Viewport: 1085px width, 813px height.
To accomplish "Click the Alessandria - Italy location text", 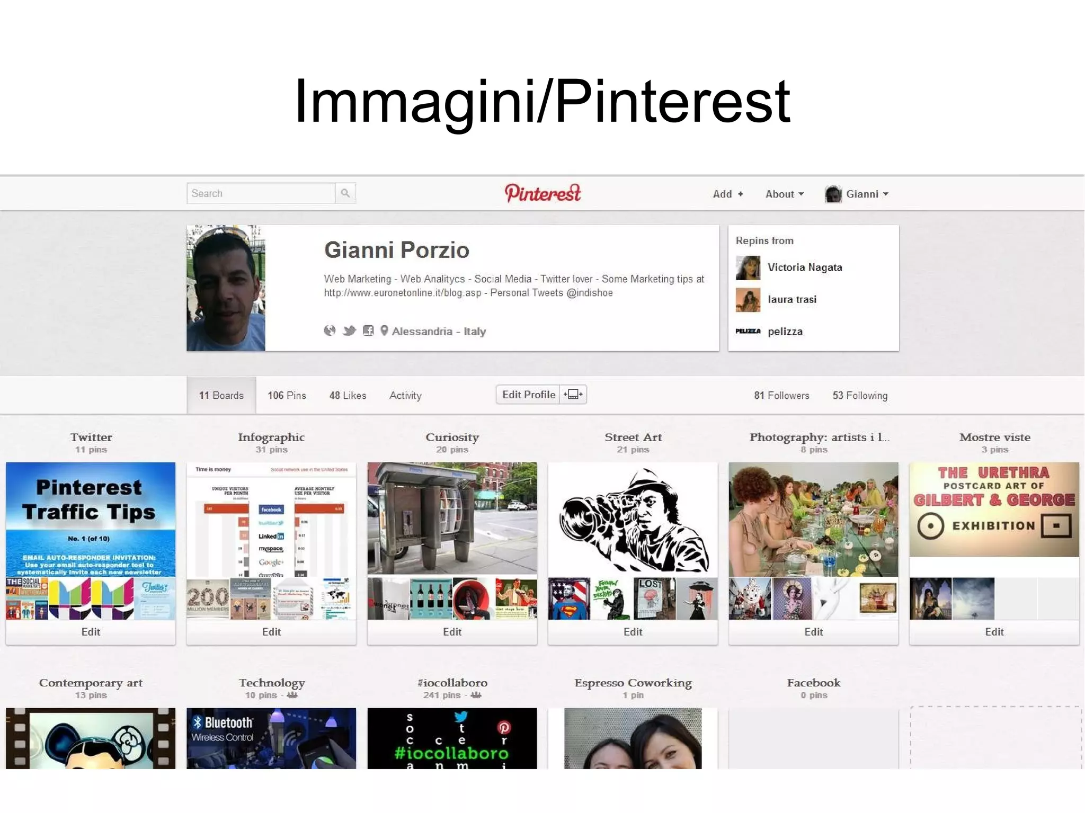I will (439, 332).
